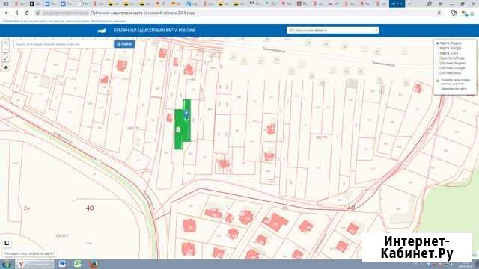
Task: Click the Не нашли участок на карте link
Action: click(29, 253)
